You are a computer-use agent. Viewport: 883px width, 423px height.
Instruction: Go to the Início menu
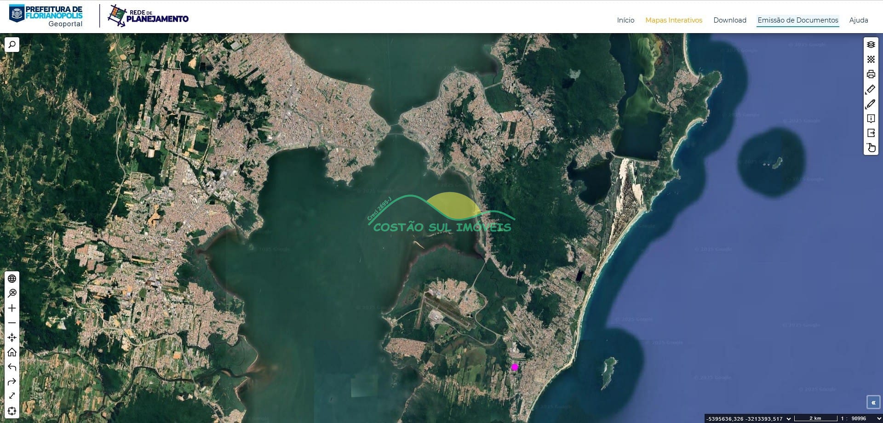pyautogui.click(x=625, y=20)
